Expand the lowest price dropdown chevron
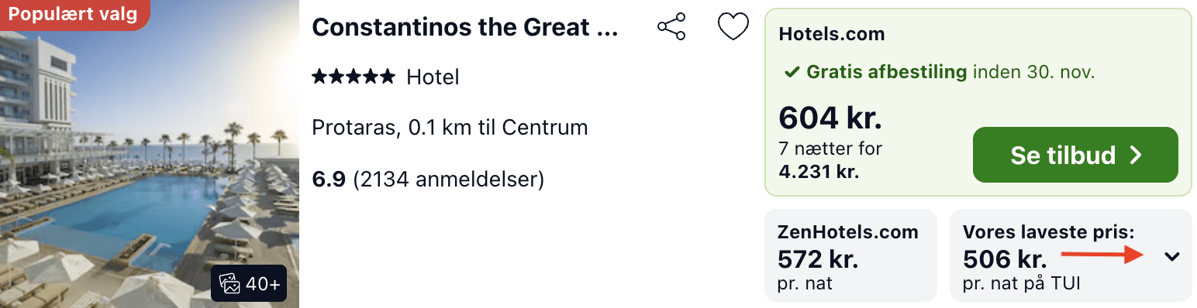The width and height of the screenshot is (1197, 308). (1172, 256)
